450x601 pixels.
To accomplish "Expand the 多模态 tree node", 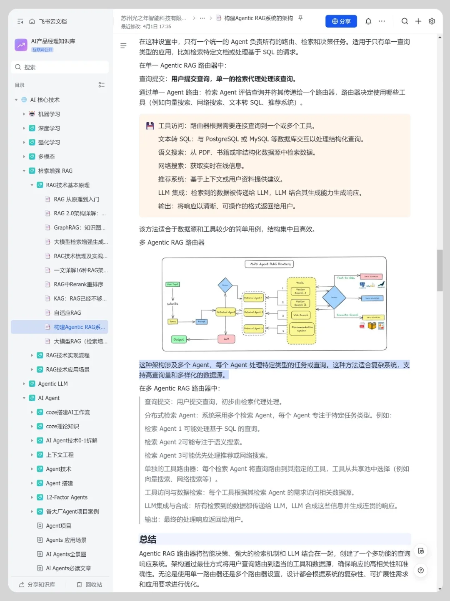I will [x=24, y=157].
